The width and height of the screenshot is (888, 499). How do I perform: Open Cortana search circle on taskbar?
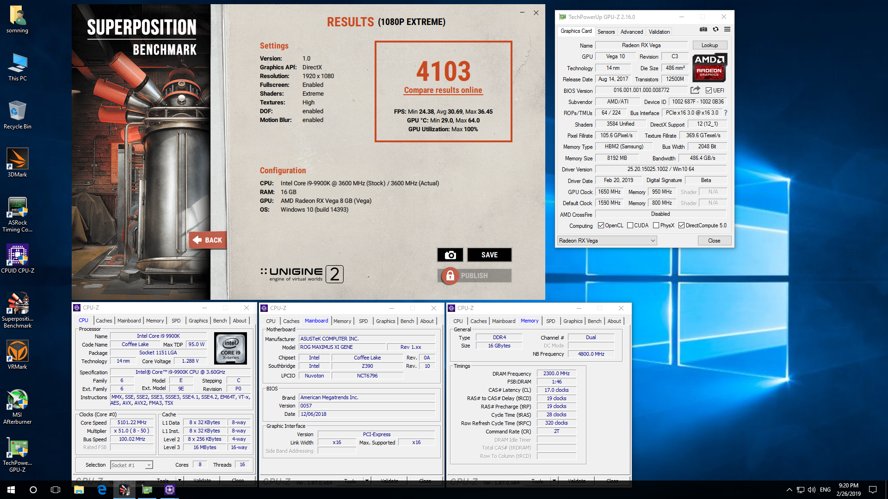33,490
